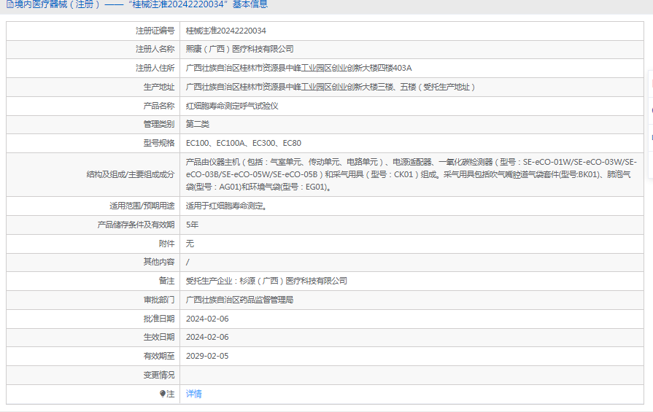Viewport: 653px width, 412px height.
Task: Click the 注册人住所 row label
Action: (155, 68)
